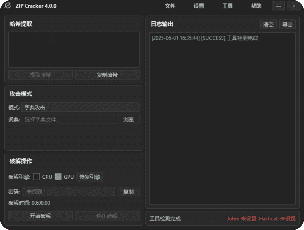
Task: Export the log using 导出 button
Action: pyautogui.click(x=287, y=25)
